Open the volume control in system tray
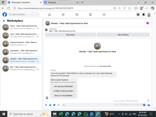The image size is (156, 117). pos(126,114)
